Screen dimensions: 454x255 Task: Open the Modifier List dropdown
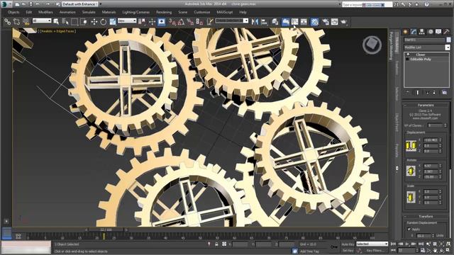click(x=427, y=47)
